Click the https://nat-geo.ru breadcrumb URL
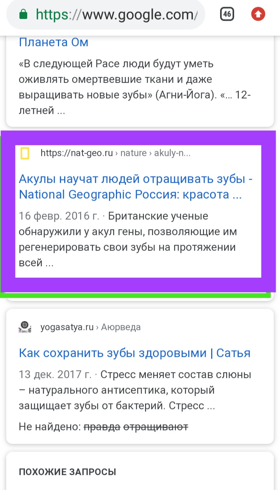 (x=77, y=153)
